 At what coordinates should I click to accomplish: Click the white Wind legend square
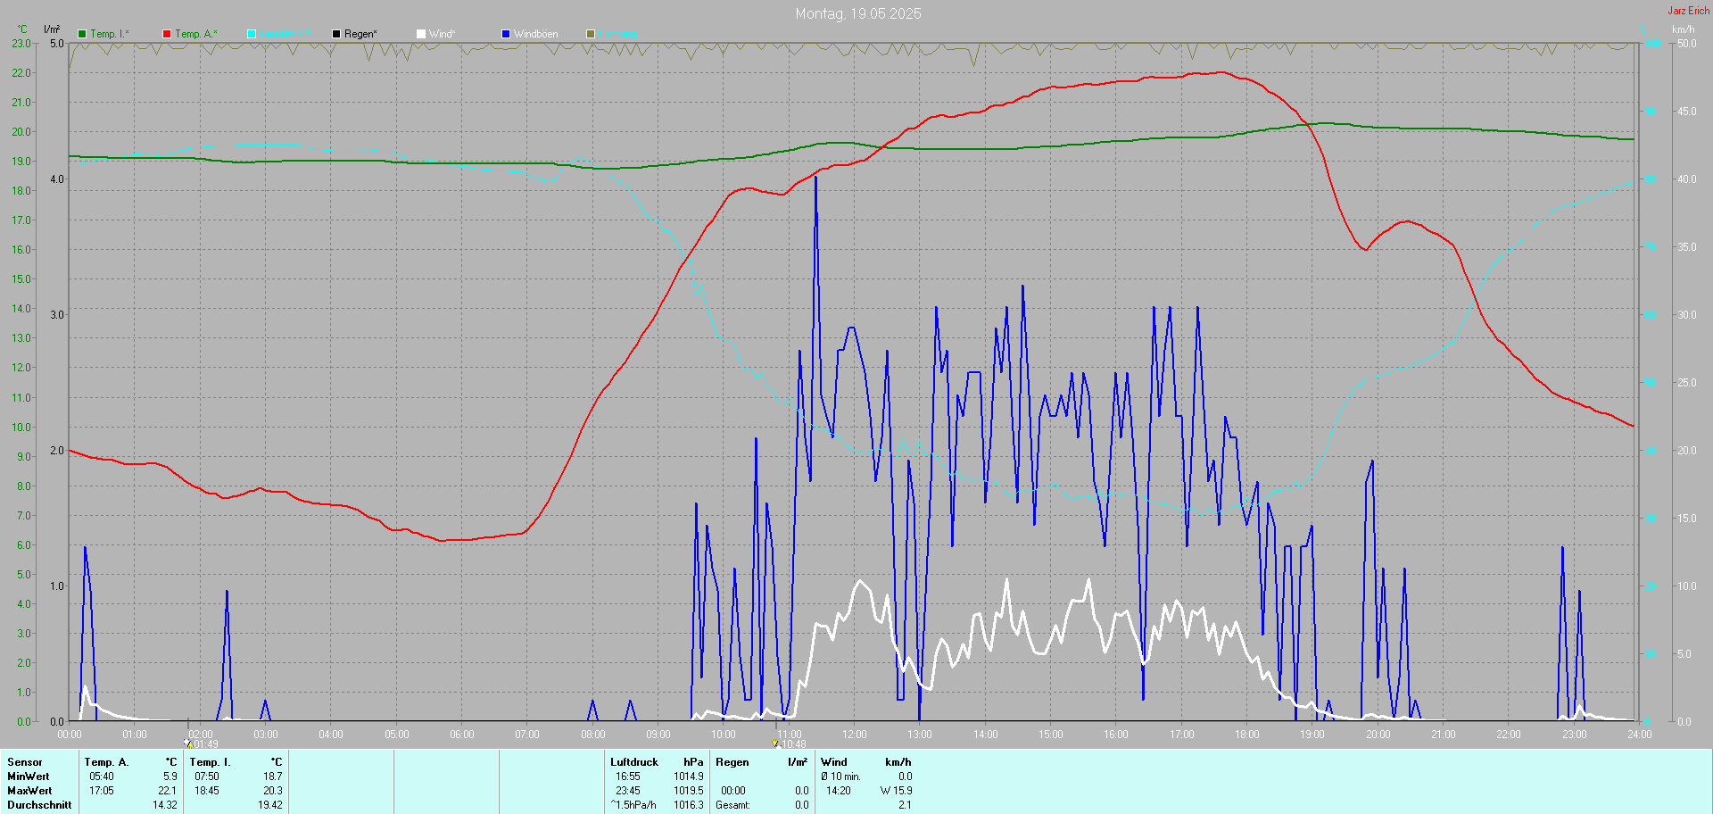pyautogui.click(x=421, y=34)
